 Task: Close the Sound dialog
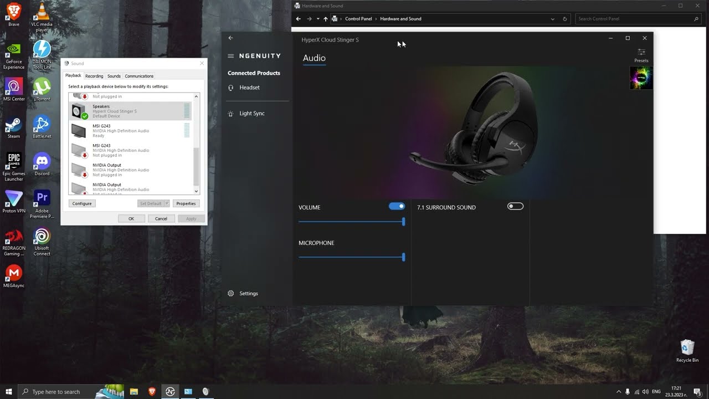pyautogui.click(x=202, y=63)
